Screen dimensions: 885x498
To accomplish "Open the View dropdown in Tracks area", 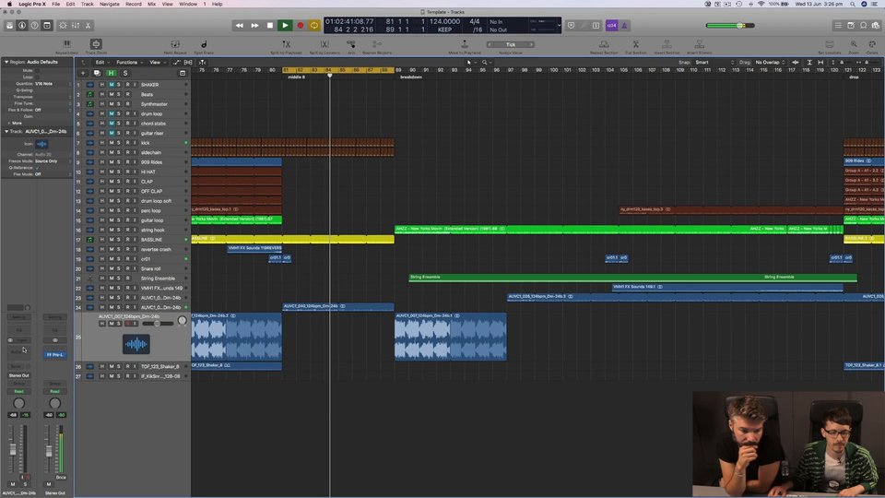I will click(x=157, y=62).
